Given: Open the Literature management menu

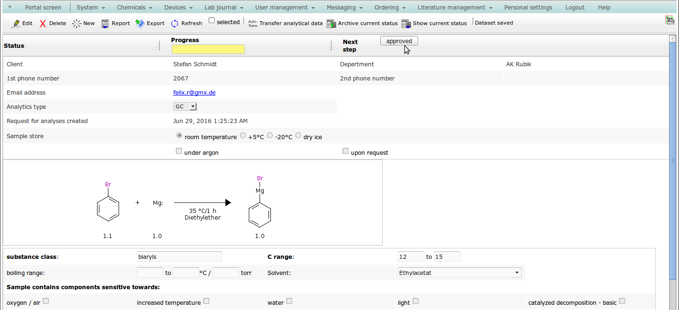Looking at the screenshot, I should [455, 8].
